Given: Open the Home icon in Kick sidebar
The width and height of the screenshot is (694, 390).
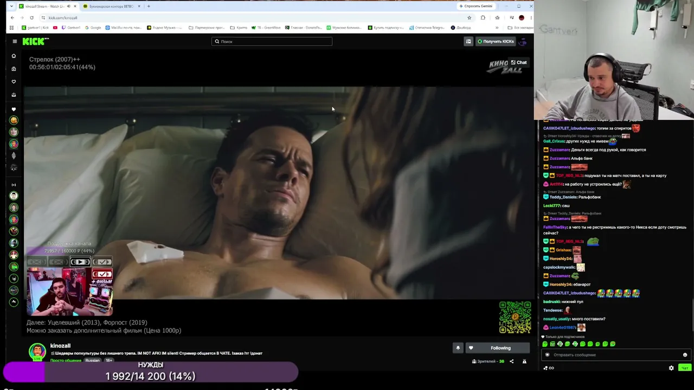Looking at the screenshot, I should pyautogui.click(x=14, y=56).
